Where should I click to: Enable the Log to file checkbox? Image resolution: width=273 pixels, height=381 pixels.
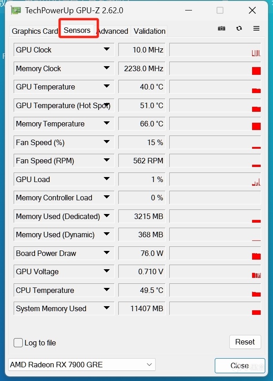18,343
